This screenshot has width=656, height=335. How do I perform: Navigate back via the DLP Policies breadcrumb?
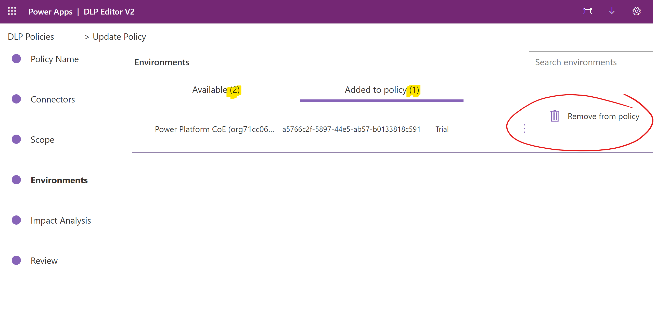tap(31, 36)
